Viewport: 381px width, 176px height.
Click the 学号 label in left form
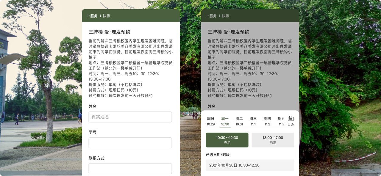coord(93,132)
